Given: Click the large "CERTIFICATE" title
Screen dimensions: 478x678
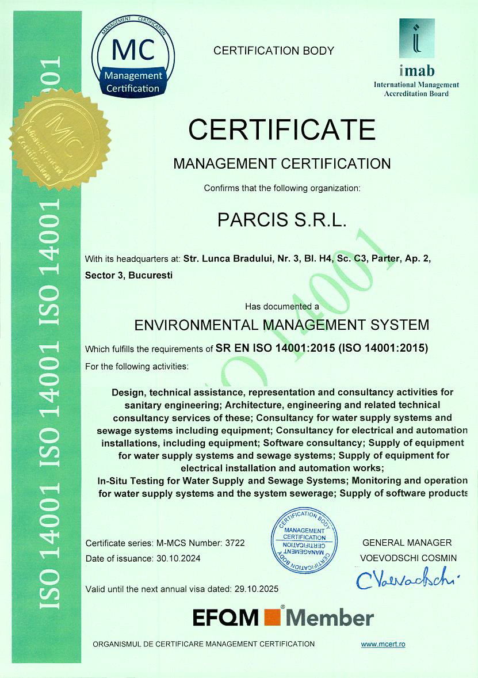Looking at the screenshot, I should click(282, 129).
